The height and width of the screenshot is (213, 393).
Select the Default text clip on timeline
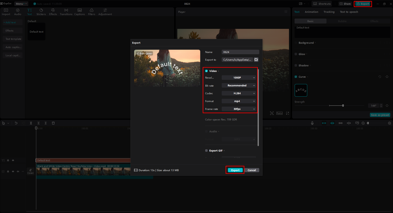click(x=83, y=160)
